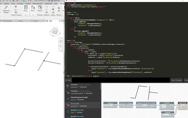This screenshot has height=118, width=188.
Task: Open the Macro Manager icon
Action: click(59, 8)
